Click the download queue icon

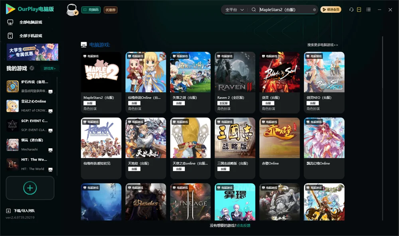point(8,210)
